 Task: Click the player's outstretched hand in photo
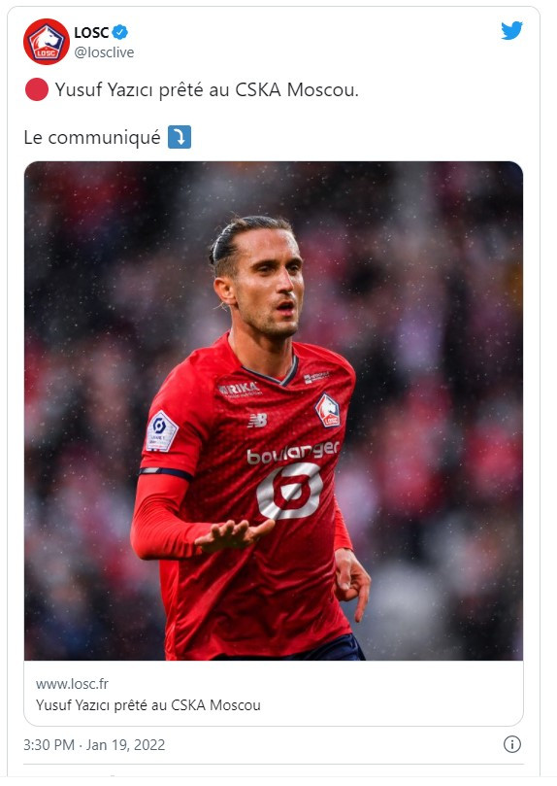(234, 533)
